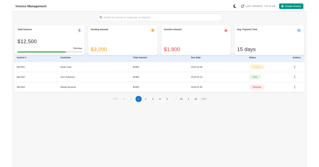Toggle dark mode with the moon icon
Screen dimensions: 319x167
click(235, 6)
